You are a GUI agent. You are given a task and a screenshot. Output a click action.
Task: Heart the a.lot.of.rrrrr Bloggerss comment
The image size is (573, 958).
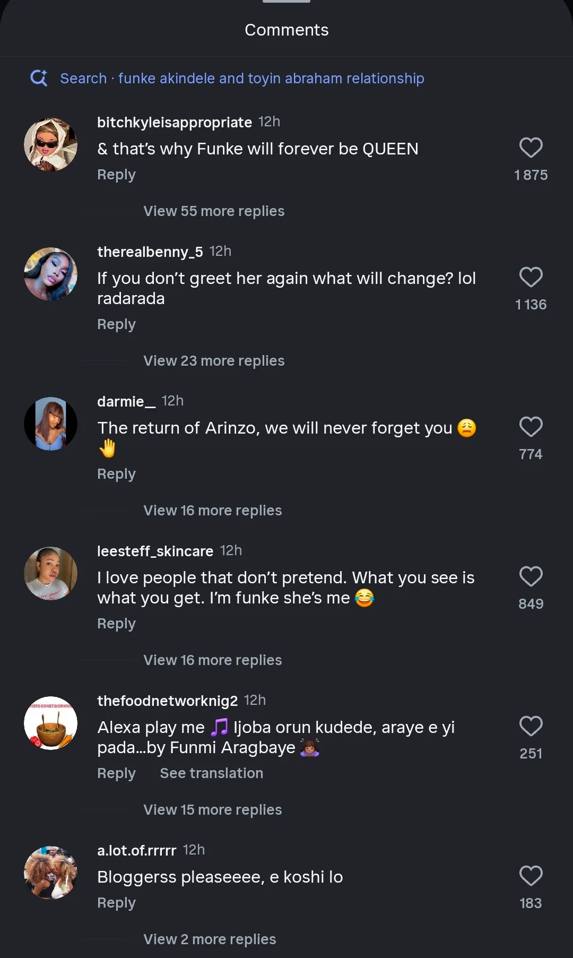tap(531, 876)
